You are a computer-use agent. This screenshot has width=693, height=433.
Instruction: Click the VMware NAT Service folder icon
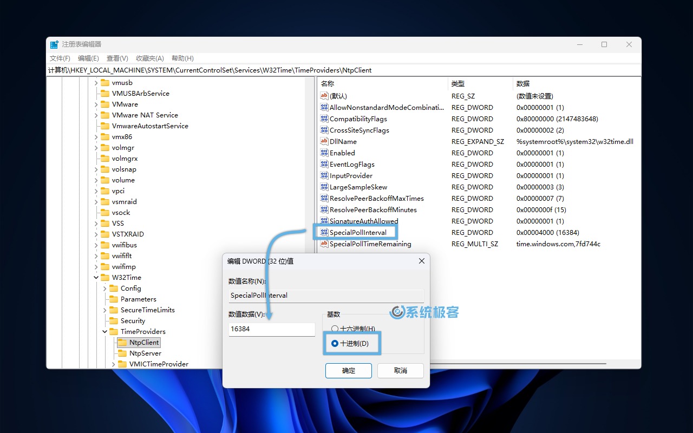pyautogui.click(x=105, y=115)
